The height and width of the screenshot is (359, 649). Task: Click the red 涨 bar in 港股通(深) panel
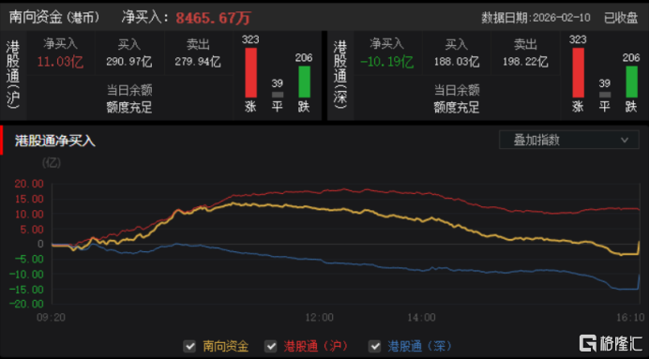(x=579, y=72)
